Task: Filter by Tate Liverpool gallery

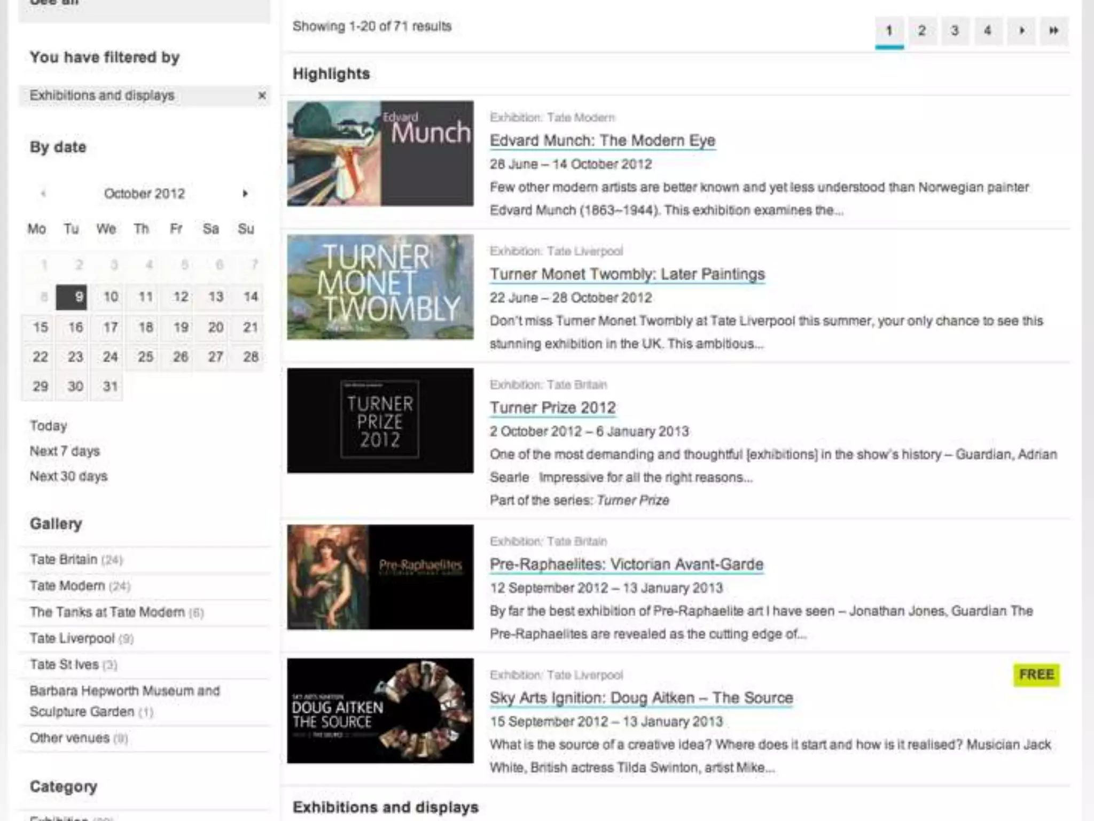Action: (72, 638)
